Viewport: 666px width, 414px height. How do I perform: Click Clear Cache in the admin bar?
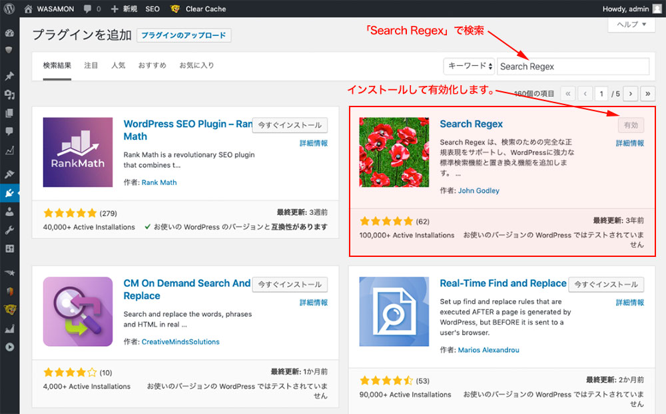coord(198,9)
